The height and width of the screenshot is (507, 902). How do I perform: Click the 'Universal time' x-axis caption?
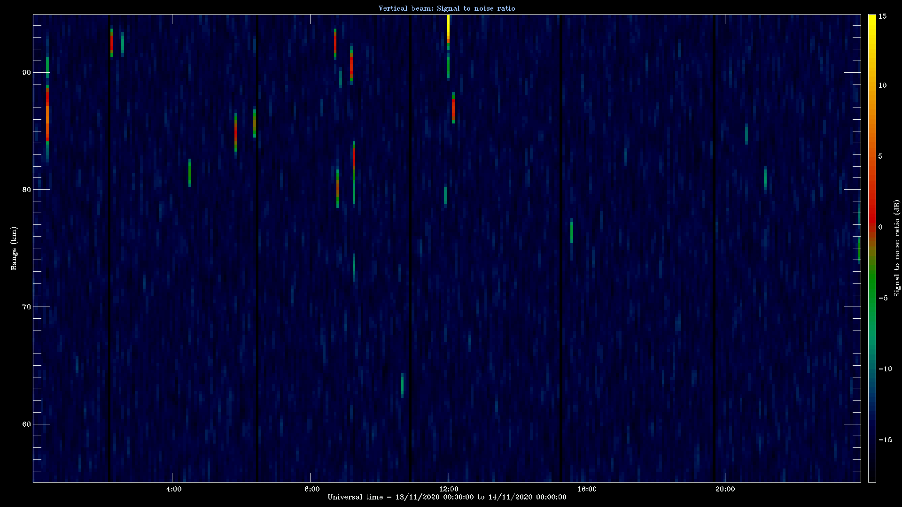pos(447,497)
